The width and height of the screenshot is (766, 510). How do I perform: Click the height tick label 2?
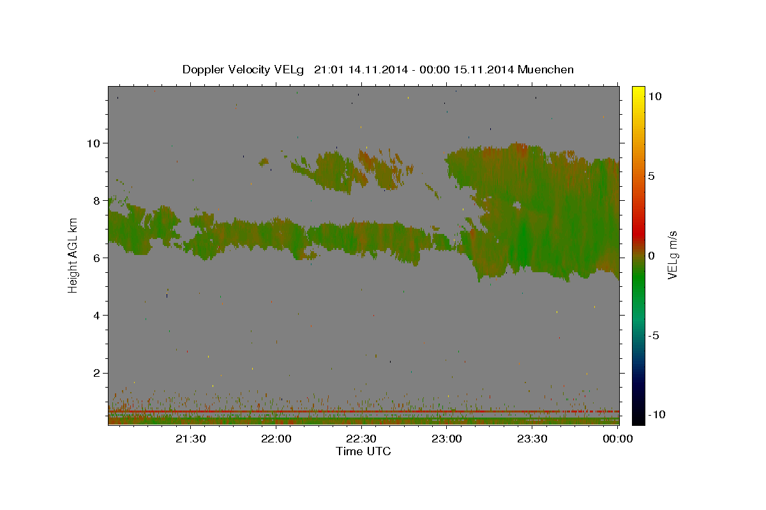coord(97,373)
